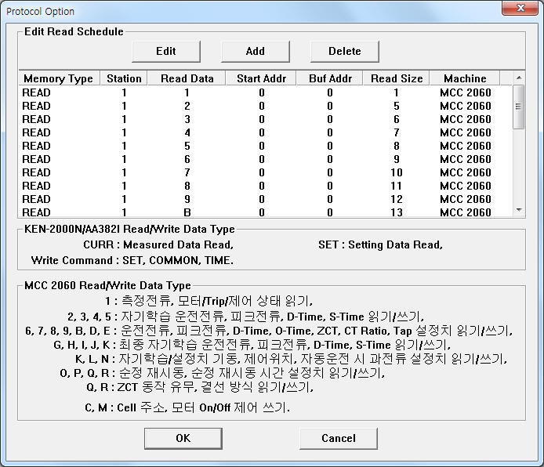This screenshot has width=544, height=467.
Task: Dismiss dialog with Cancel button
Action: pyautogui.click(x=339, y=438)
